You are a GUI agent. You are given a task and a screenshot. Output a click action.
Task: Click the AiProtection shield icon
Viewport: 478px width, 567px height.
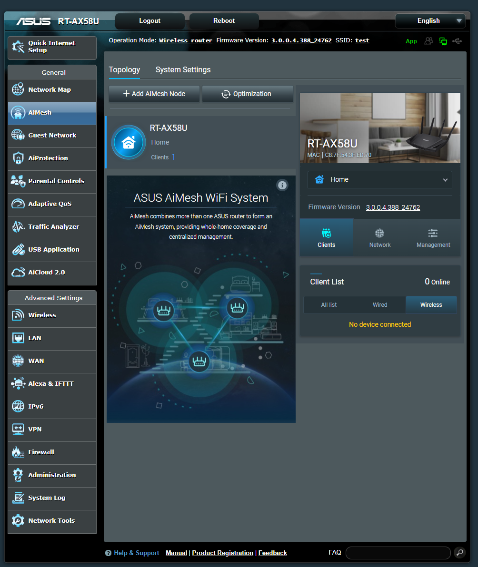click(x=18, y=158)
